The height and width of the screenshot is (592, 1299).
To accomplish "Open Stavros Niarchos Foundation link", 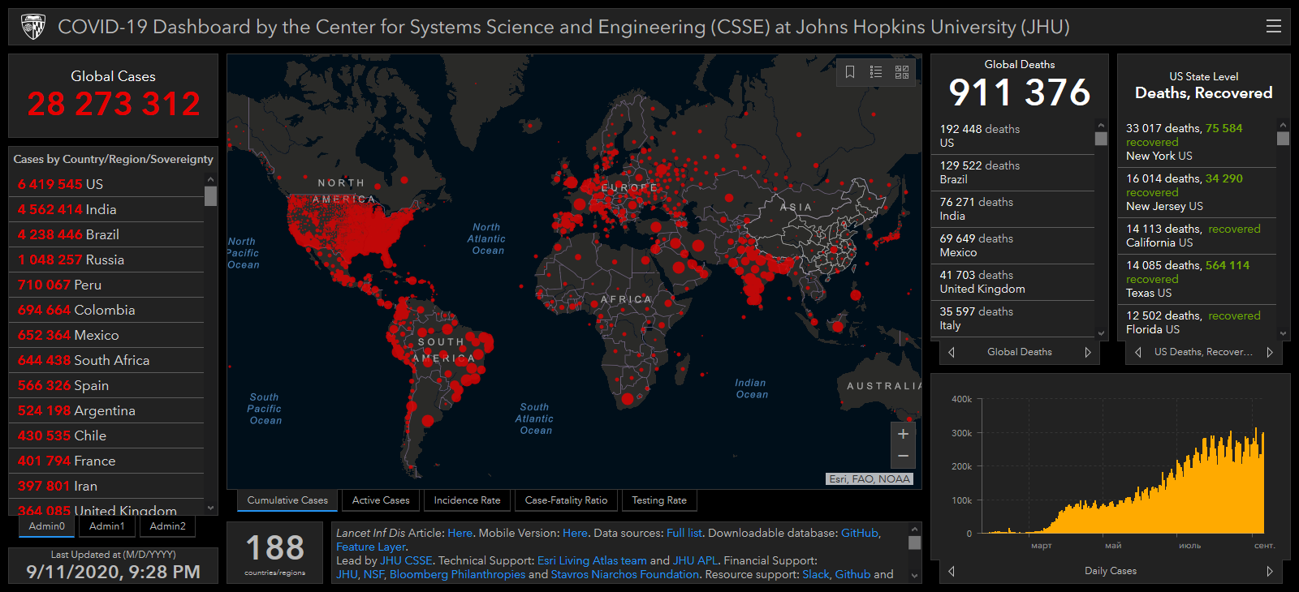I will click(624, 574).
